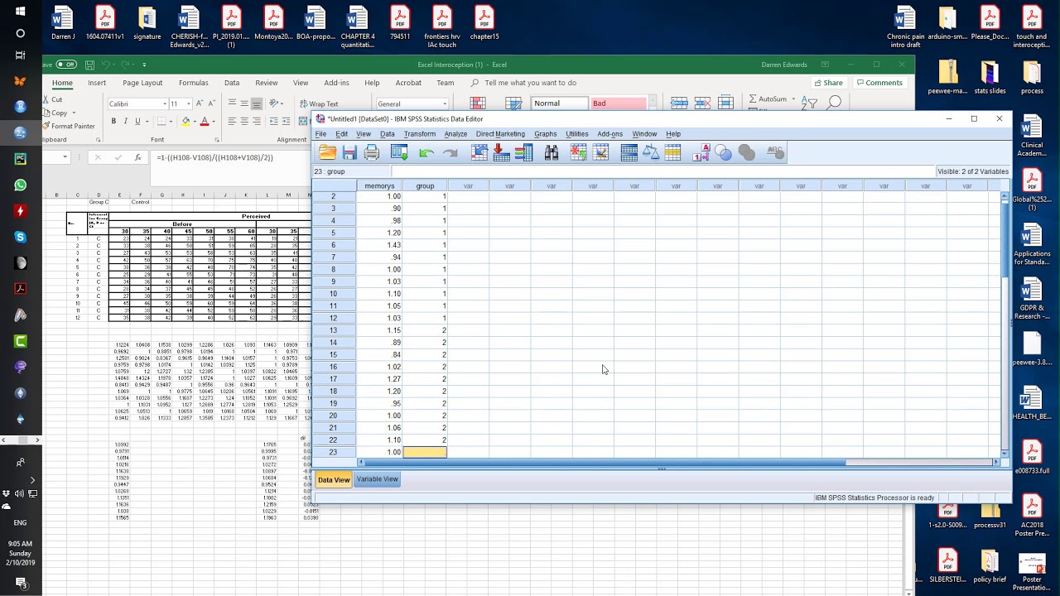Toggle Wrap Text in Excel ribbon
Image resolution: width=1060 pixels, height=596 pixels.
318,103
